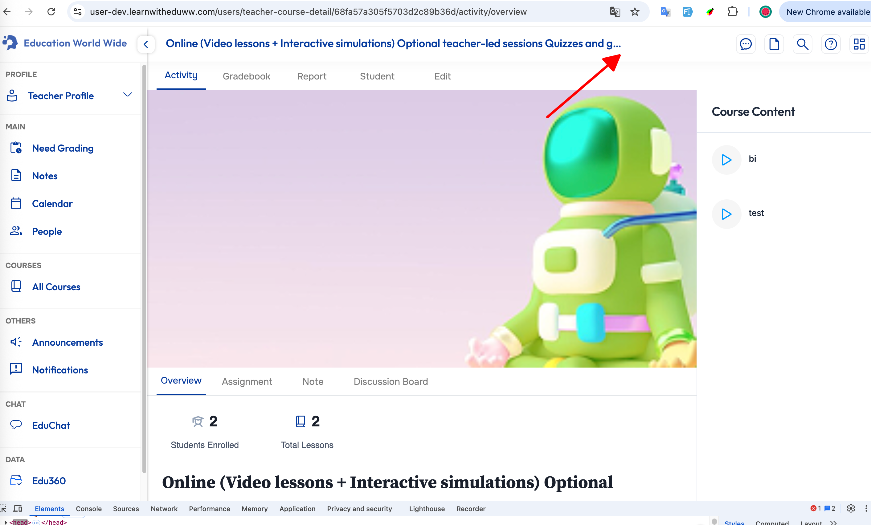The width and height of the screenshot is (871, 525).
Task: Open the Discussion Board tab
Action: (x=390, y=381)
